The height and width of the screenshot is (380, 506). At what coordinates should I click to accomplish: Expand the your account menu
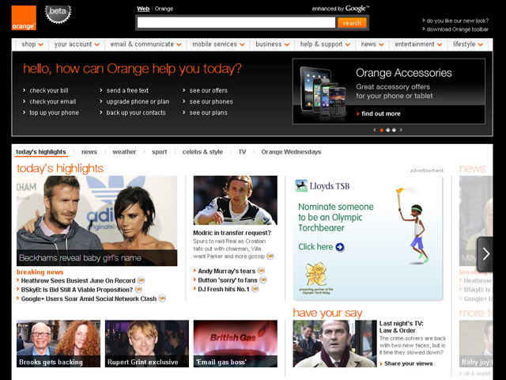pyautogui.click(x=77, y=44)
